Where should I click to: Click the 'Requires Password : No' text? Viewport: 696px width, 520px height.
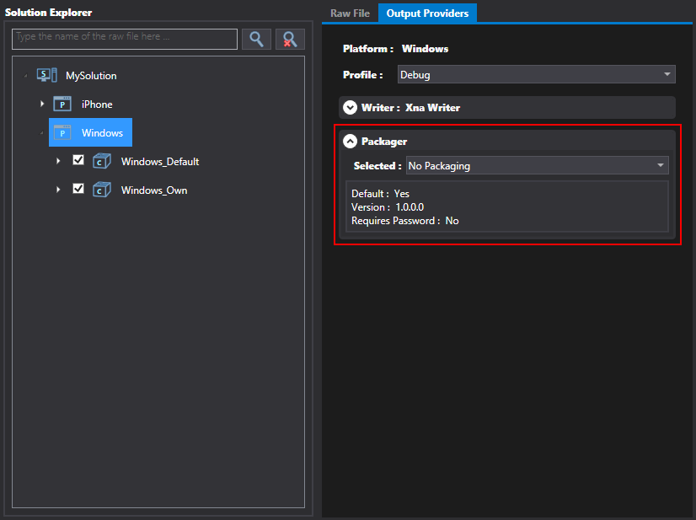pyautogui.click(x=404, y=221)
